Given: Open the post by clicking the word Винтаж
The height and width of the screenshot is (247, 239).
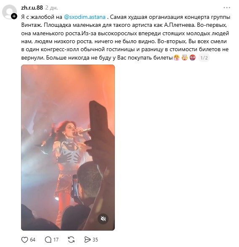Looking at the screenshot, I should tap(31, 25).
